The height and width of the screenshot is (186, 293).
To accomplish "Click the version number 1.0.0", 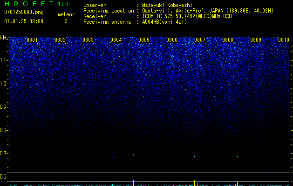I will 63,4.
